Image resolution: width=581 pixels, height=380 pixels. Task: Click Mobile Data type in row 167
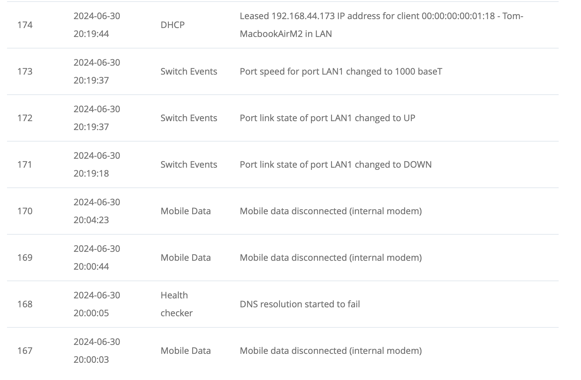click(185, 351)
